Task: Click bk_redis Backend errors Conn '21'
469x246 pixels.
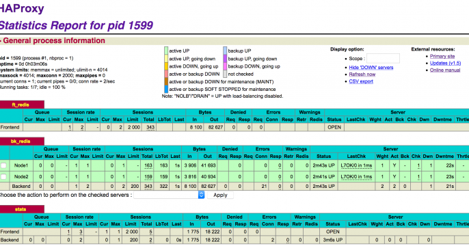Action: click(x=264, y=187)
